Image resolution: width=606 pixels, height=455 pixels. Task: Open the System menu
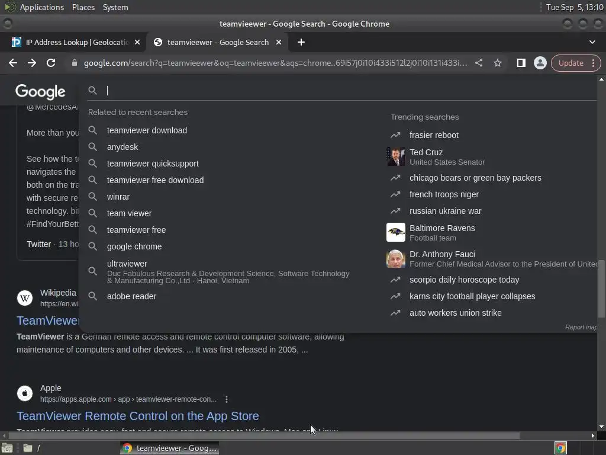tap(115, 7)
